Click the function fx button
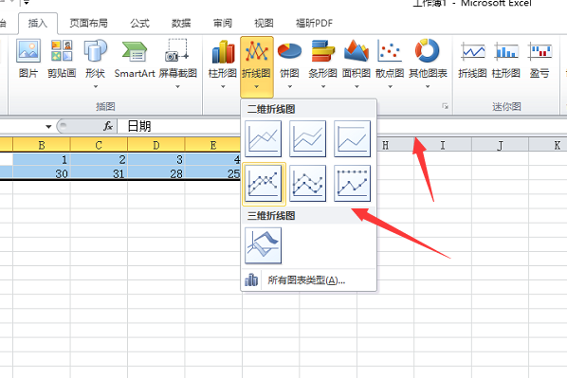Viewport: 567px width, 378px height. [108, 126]
